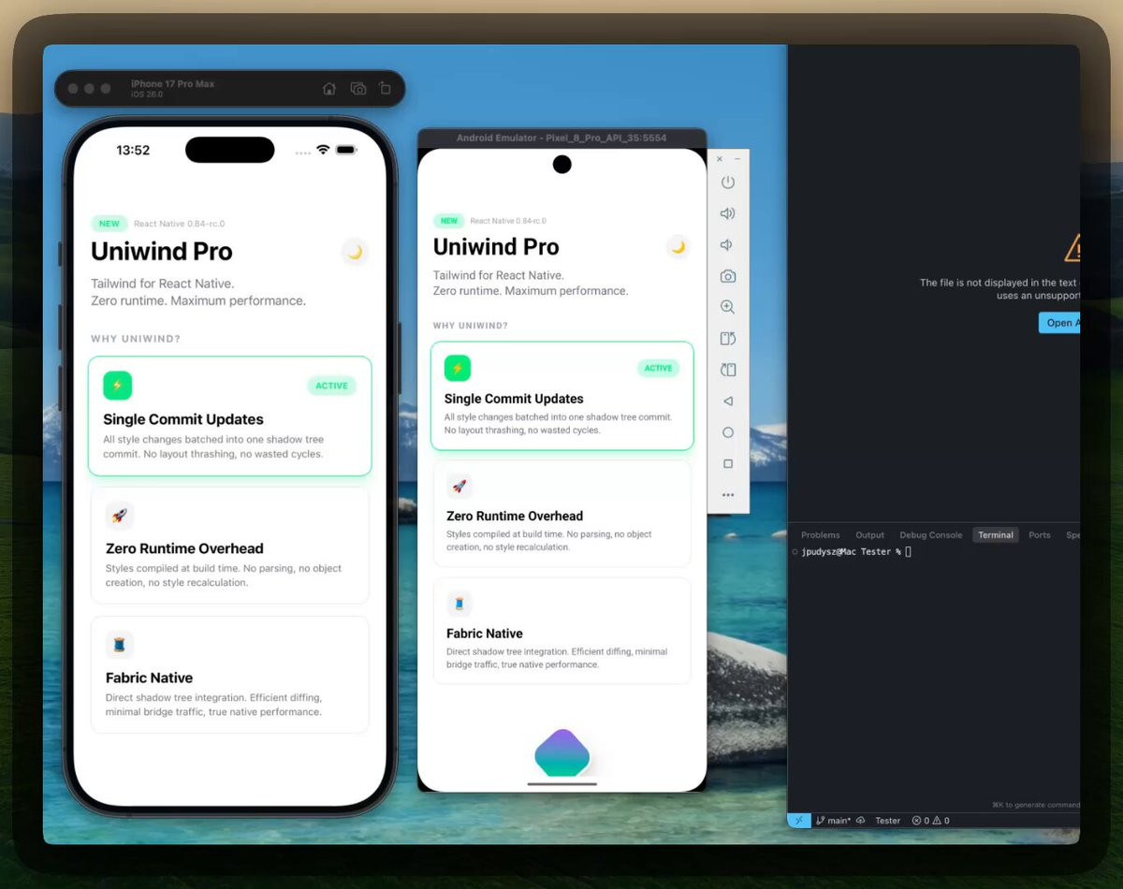Tap the rocket icon on iPhone card

coord(119,516)
